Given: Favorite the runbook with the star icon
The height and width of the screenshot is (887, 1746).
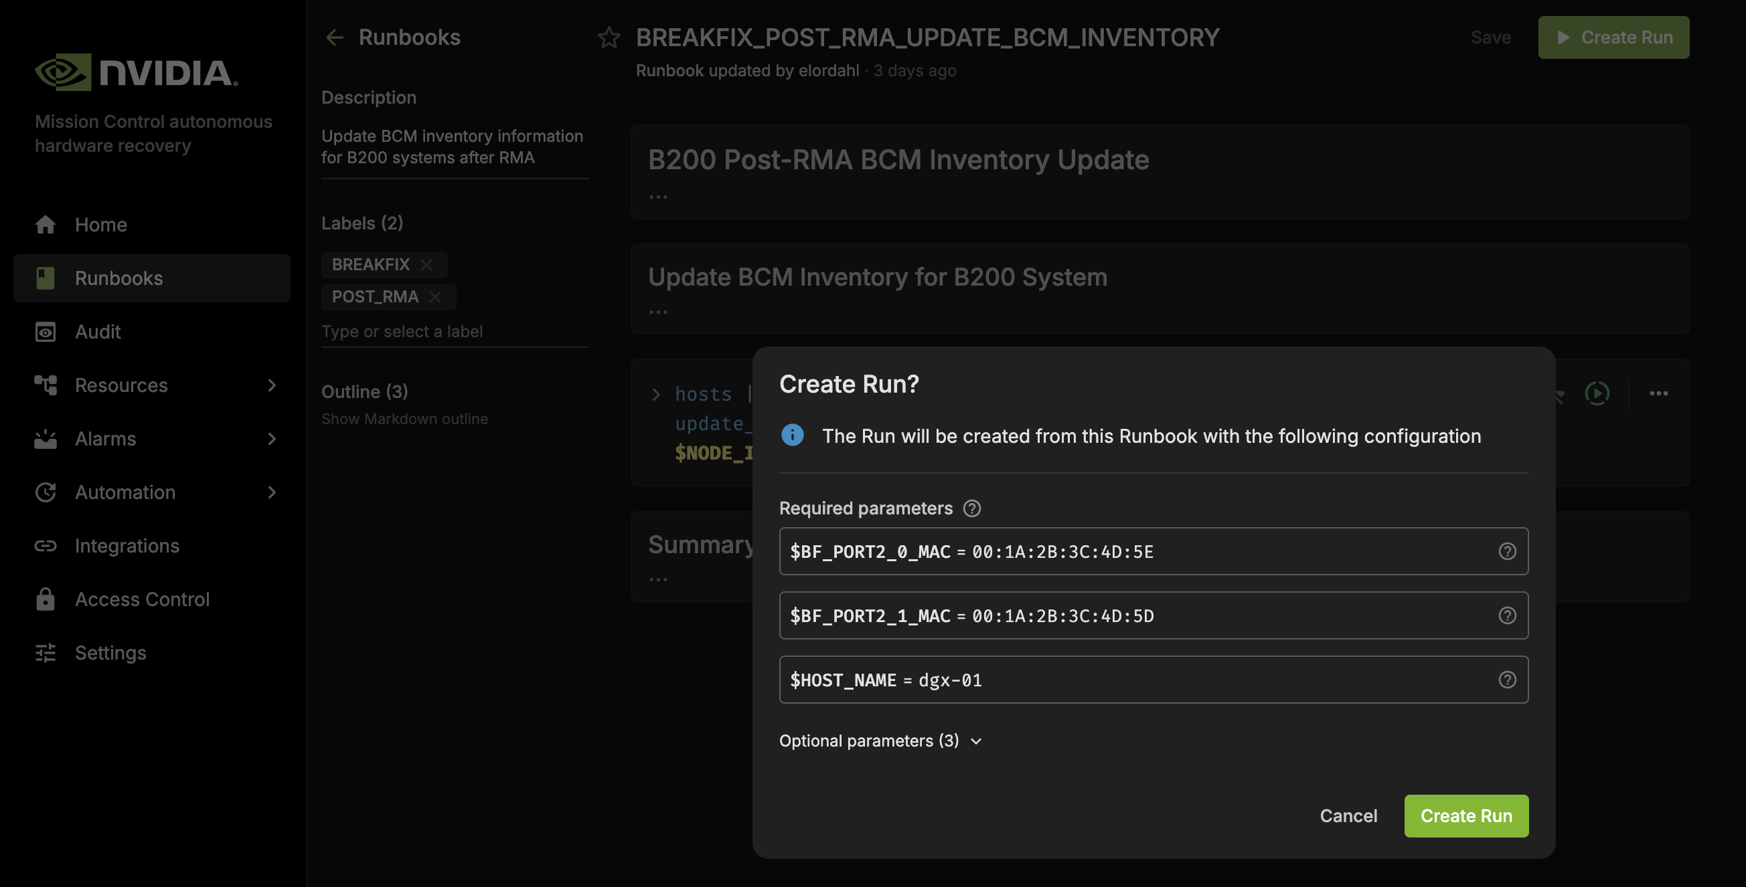Looking at the screenshot, I should [x=609, y=37].
